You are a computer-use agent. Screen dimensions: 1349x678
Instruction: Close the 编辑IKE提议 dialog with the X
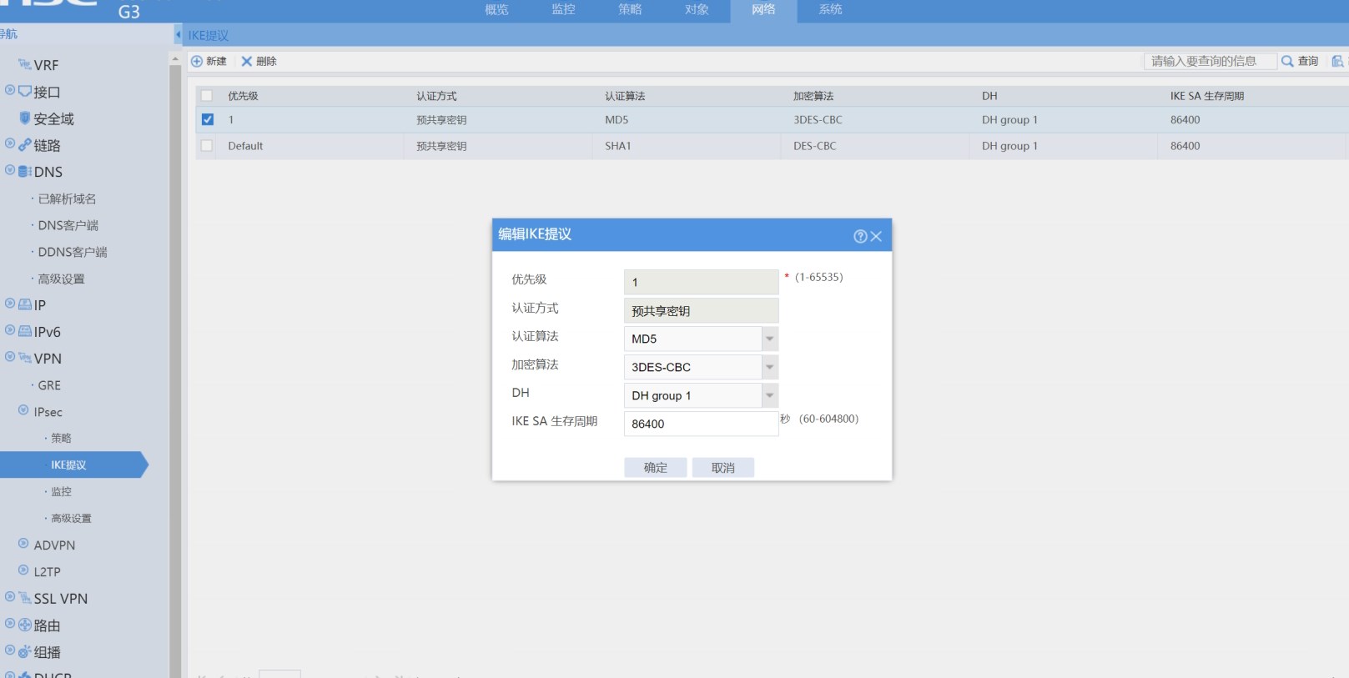pyautogui.click(x=876, y=236)
